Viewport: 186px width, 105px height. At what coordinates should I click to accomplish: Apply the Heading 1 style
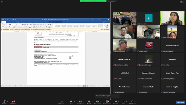pos(70,26)
